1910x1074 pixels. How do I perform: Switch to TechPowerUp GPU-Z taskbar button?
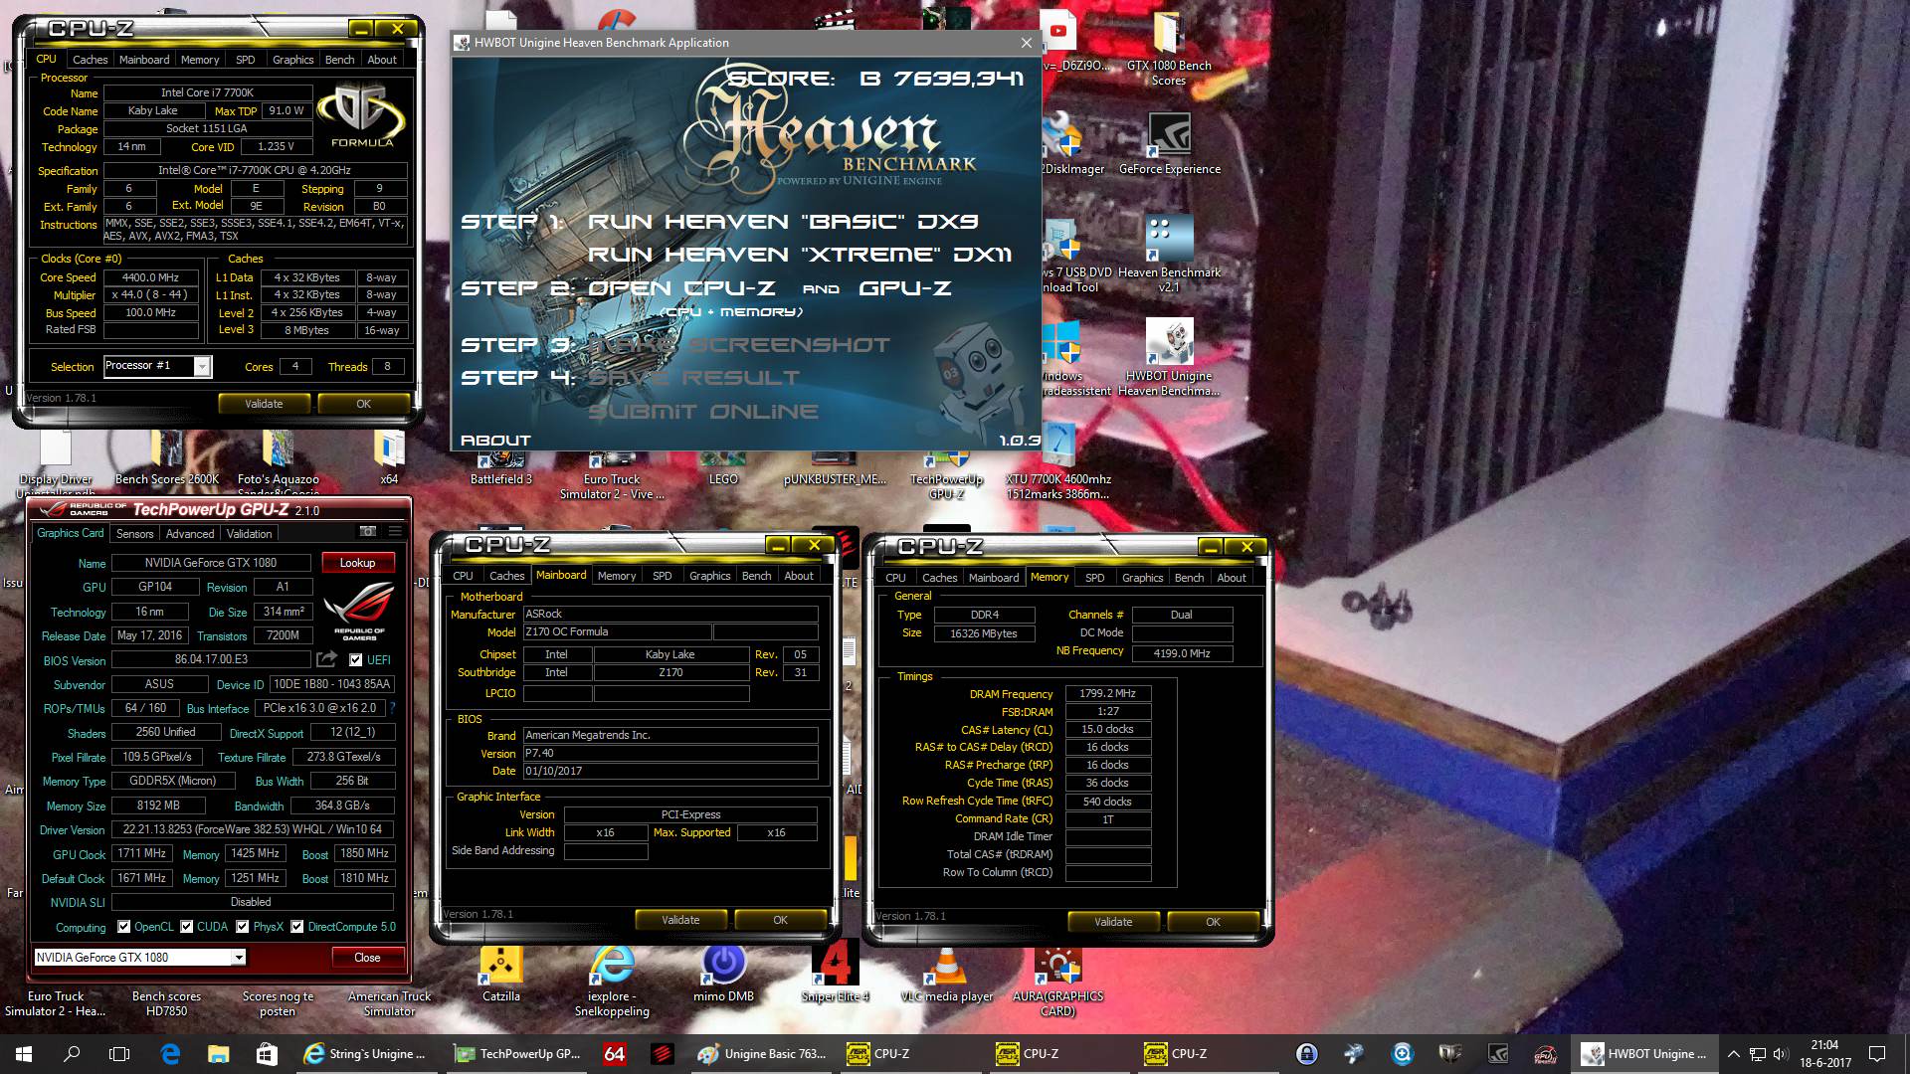pyautogui.click(x=517, y=1054)
